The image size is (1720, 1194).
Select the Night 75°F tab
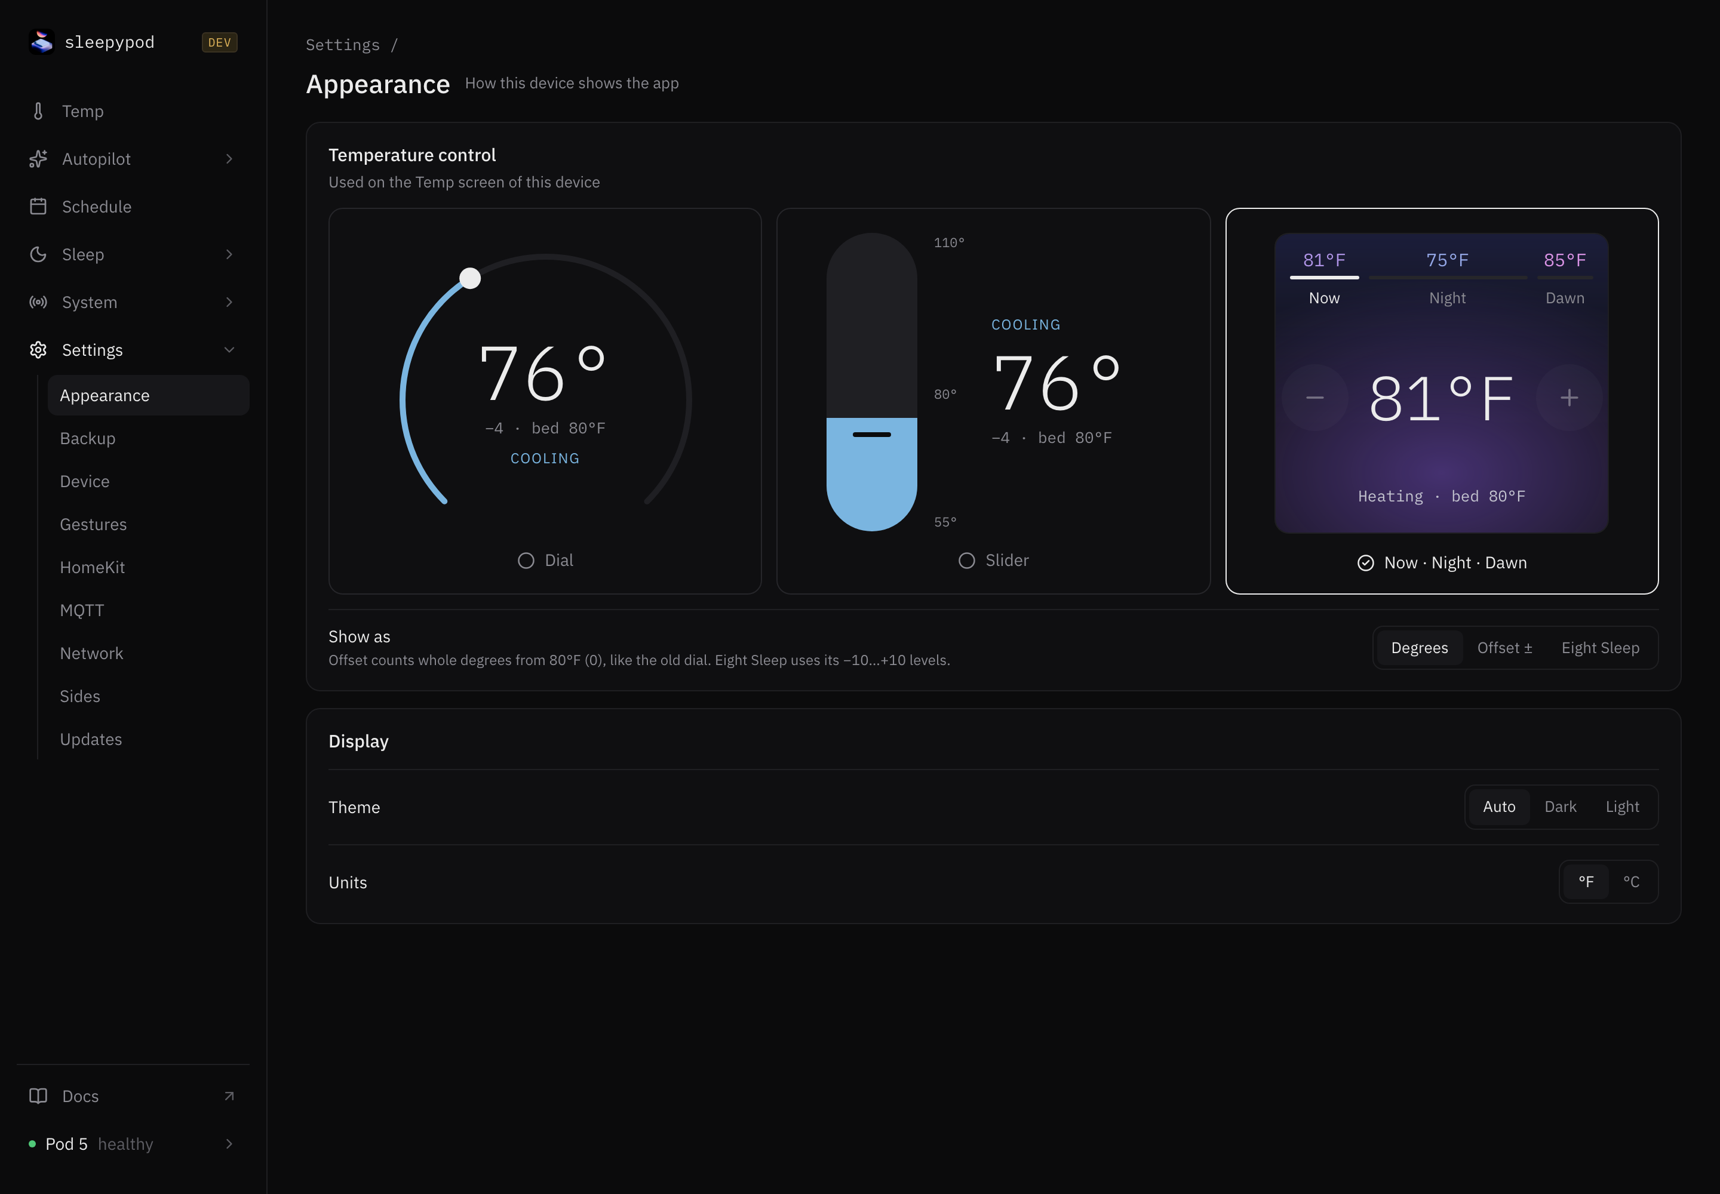pos(1447,278)
